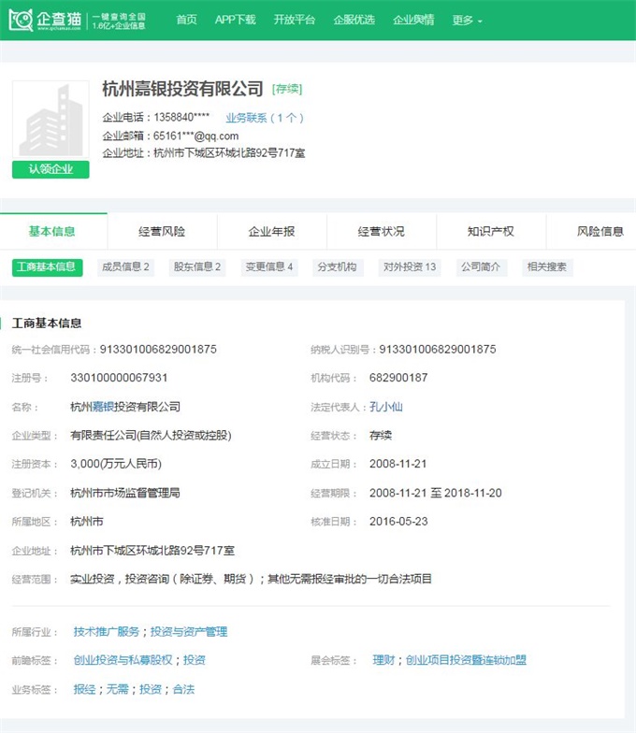Show 股东信息 2 section

(x=196, y=266)
